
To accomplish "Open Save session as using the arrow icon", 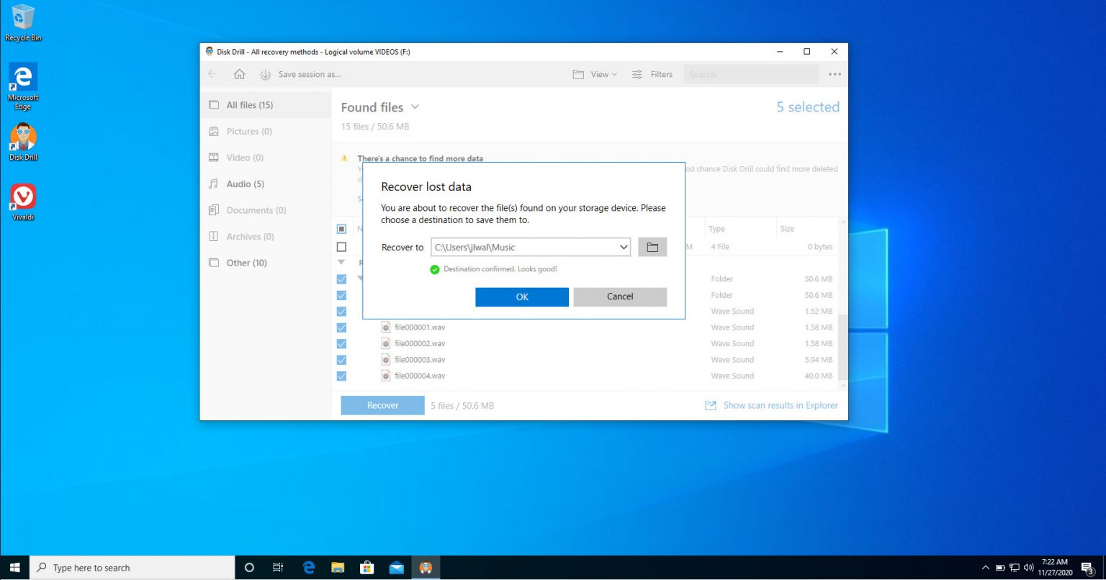I will (x=266, y=74).
